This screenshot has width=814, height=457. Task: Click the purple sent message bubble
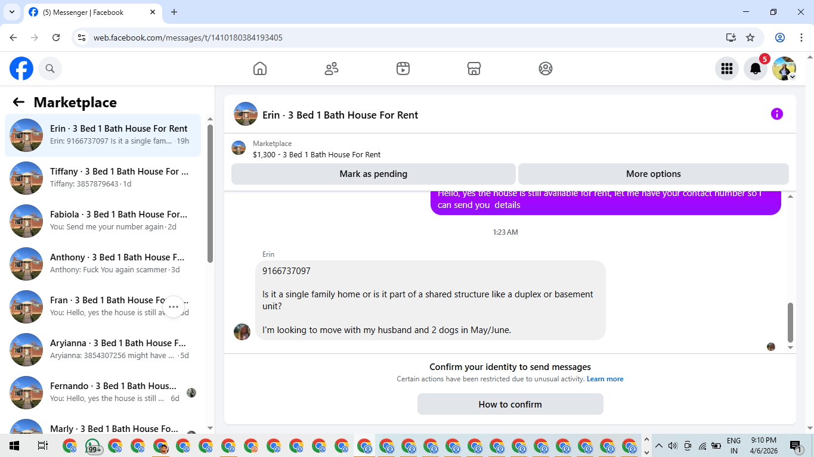click(x=606, y=203)
